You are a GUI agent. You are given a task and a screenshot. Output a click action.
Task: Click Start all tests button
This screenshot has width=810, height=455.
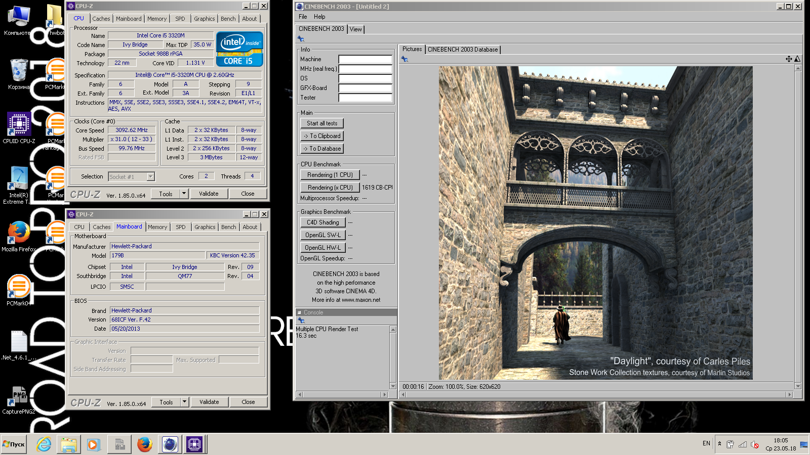(x=322, y=123)
